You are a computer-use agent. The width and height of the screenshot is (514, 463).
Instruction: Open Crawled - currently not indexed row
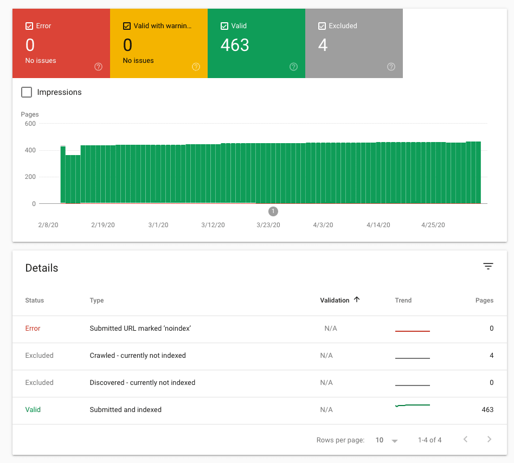[x=260, y=357]
